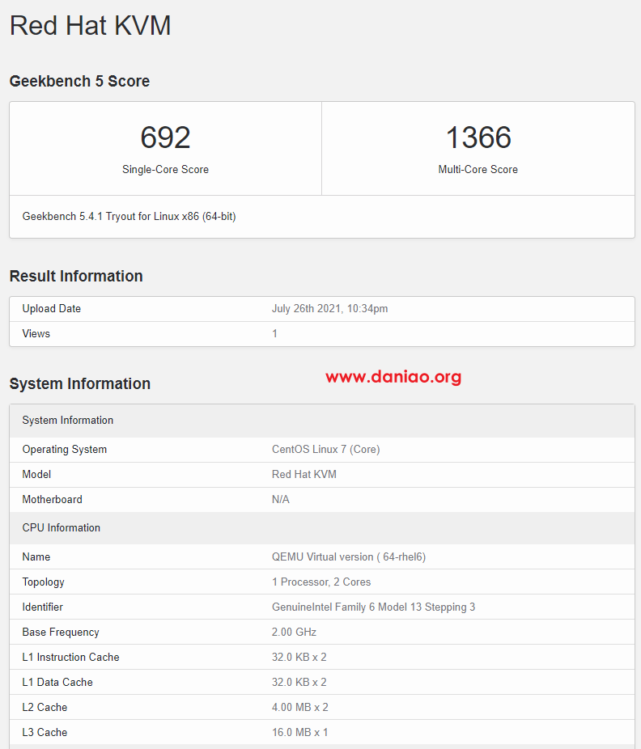Screen dimensions: 641x749
Task: Click the Result Information heading
Action: (x=76, y=276)
